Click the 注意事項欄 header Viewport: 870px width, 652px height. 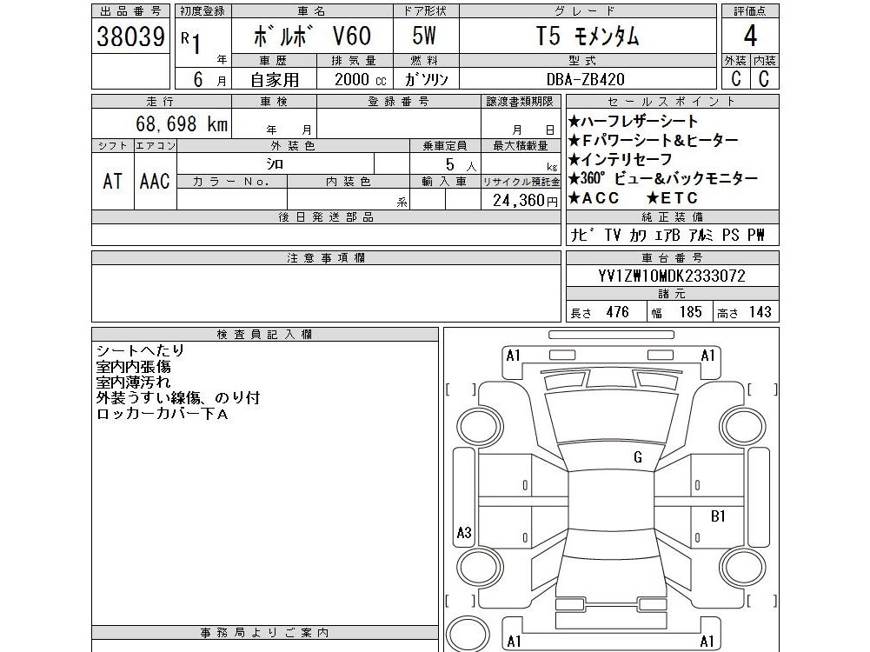point(326,258)
